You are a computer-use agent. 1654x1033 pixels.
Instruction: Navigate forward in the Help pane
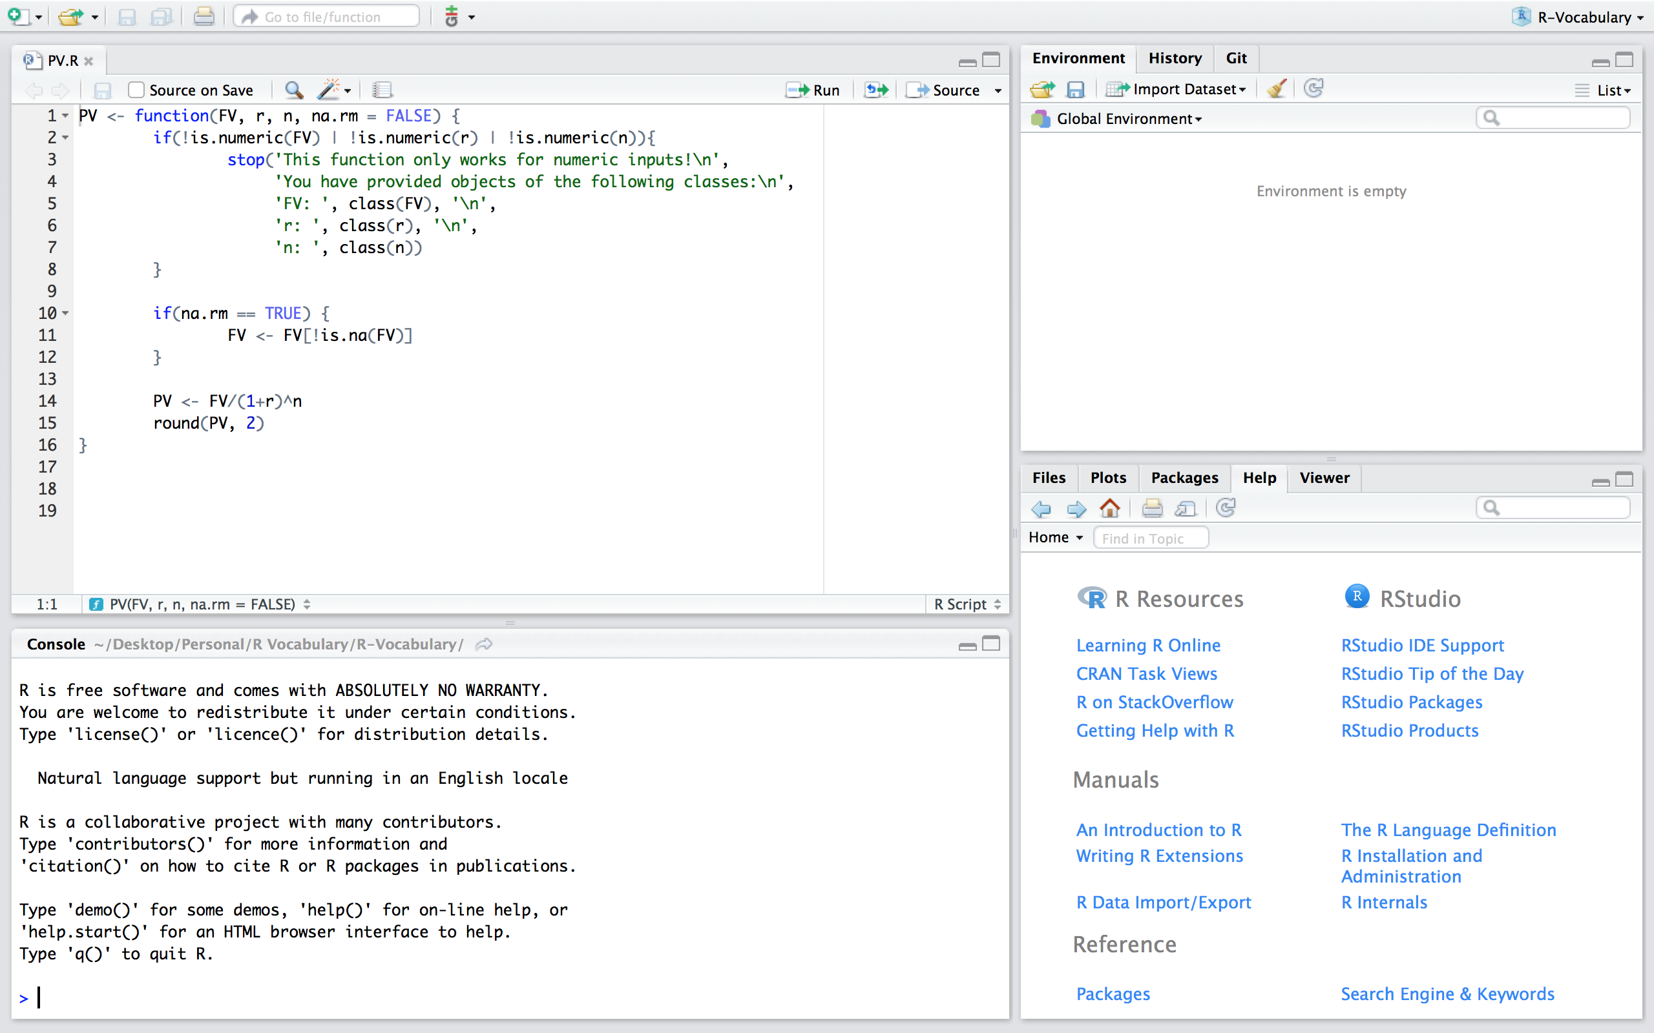1076,509
